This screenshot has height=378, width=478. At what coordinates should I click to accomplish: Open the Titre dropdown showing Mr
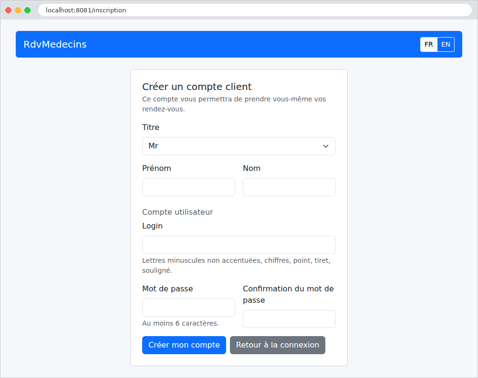tap(239, 146)
